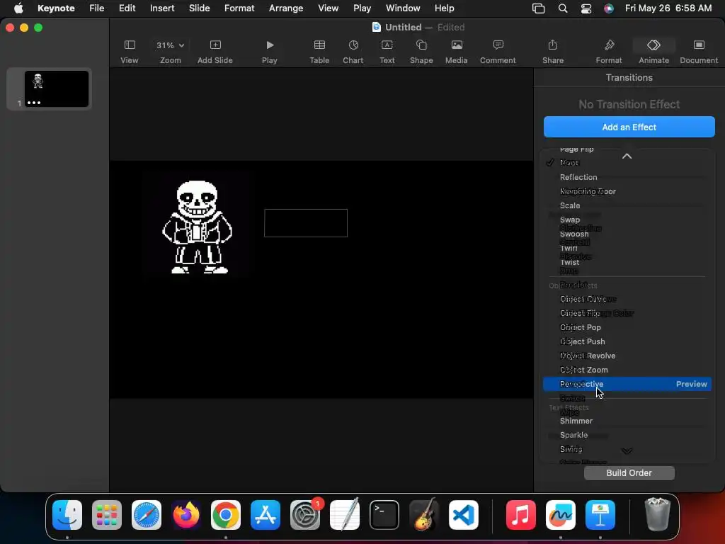The height and width of the screenshot is (544, 725).
Task: Choose the Shimmer transition
Action: 576,421
